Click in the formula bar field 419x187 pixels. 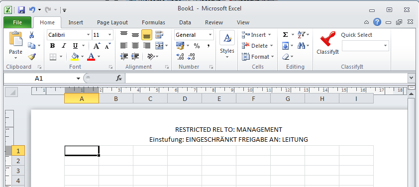coord(266,78)
